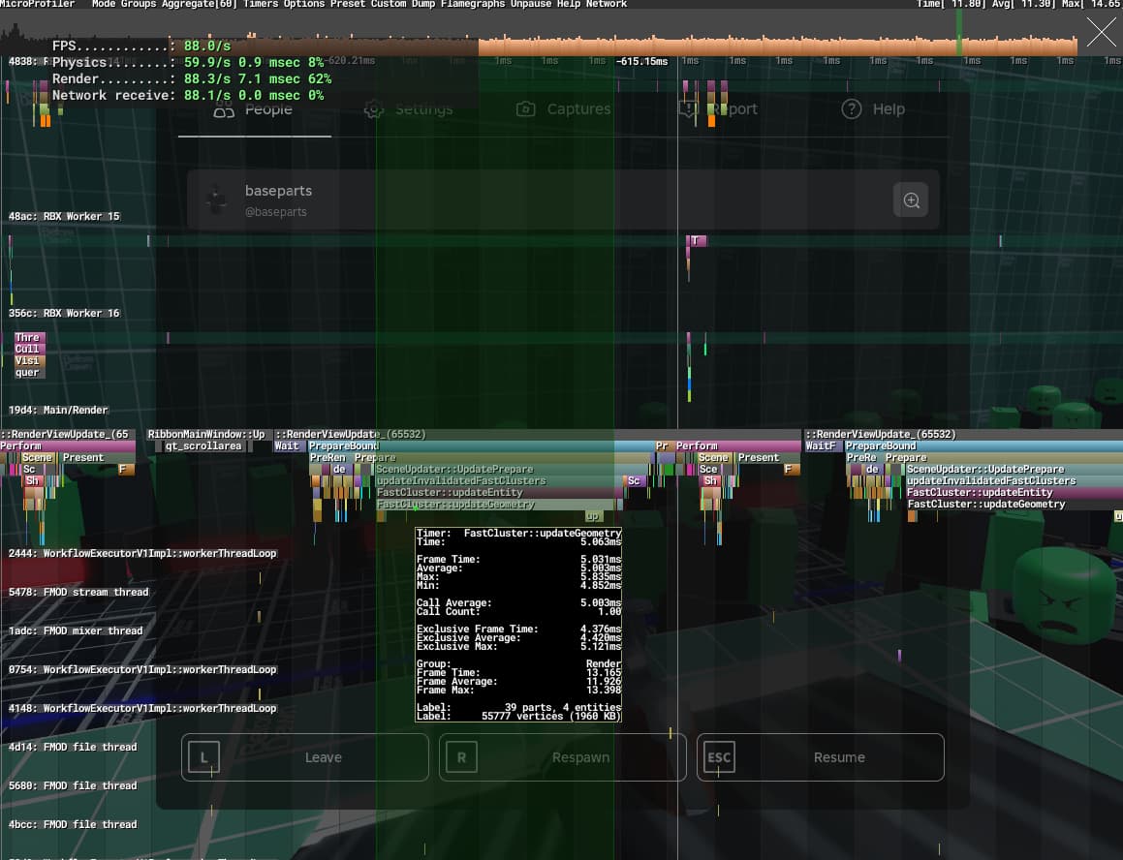The width and height of the screenshot is (1123, 860).
Task: Click the Captures camera icon
Action: click(525, 109)
